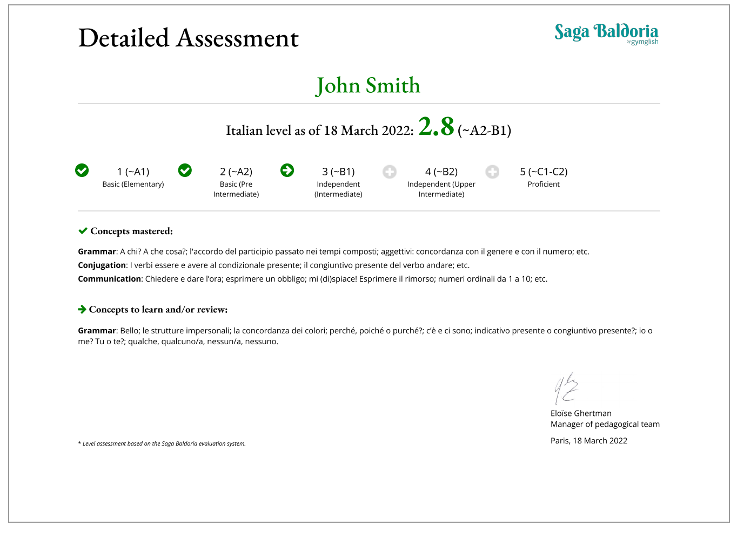
Task: Click the John Smith name heading
Action: [368, 85]
